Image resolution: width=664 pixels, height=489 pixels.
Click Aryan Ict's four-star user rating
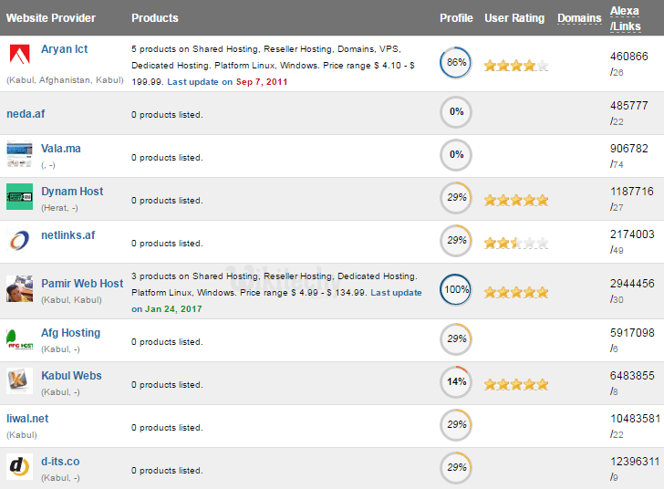point(516,66)
